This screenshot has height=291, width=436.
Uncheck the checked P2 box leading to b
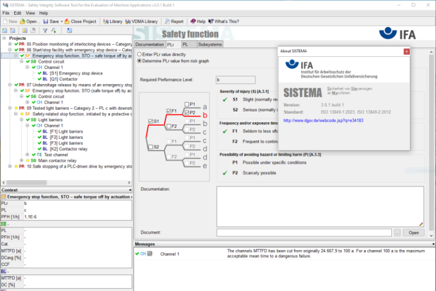(x=187, y=113)
